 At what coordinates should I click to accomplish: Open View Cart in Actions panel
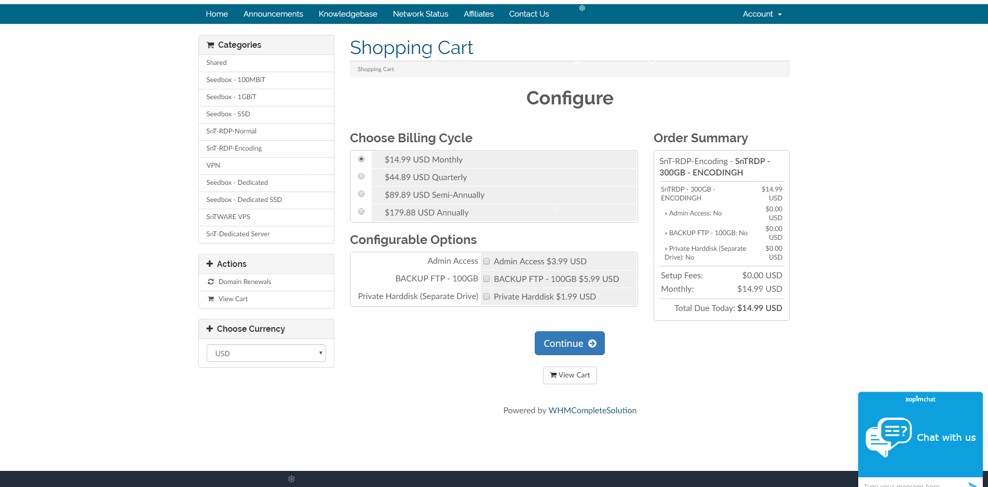(x=266, y=299)
